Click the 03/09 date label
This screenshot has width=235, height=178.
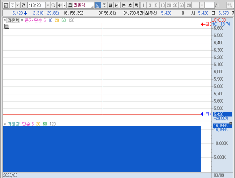[x=219, y=175]
